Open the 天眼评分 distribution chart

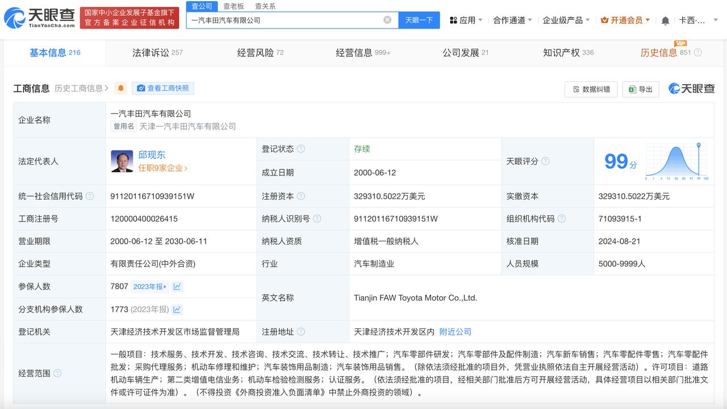click(676, 162)
